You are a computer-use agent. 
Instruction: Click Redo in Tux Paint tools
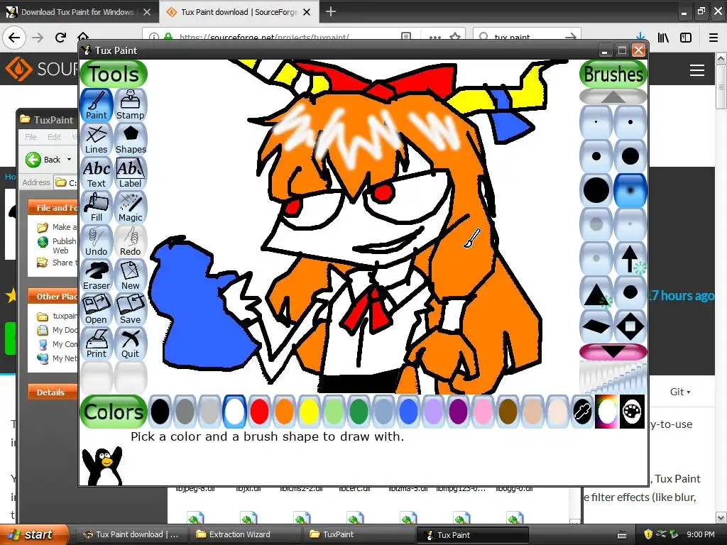tap(131, 241)
